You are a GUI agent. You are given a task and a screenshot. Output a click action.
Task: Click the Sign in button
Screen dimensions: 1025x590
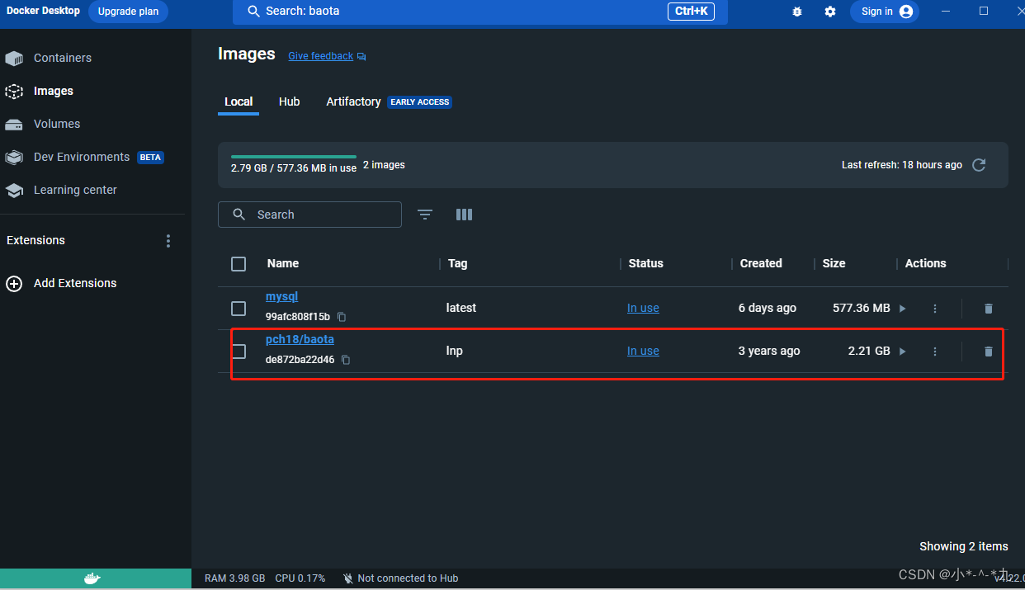pyautogui.click(x=885, y=12)
